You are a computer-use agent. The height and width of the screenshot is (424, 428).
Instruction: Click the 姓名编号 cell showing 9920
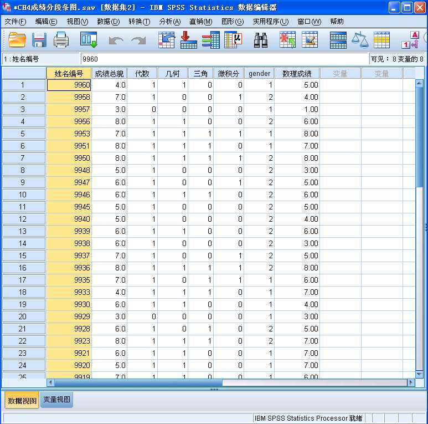pos(69,365)
